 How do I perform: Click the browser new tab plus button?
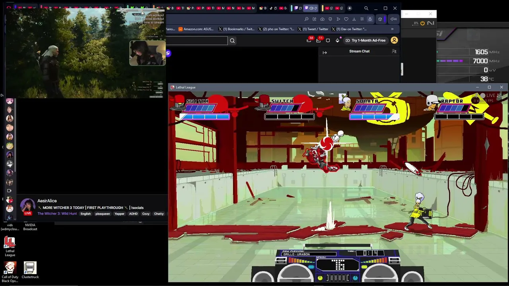click(350, 8)
